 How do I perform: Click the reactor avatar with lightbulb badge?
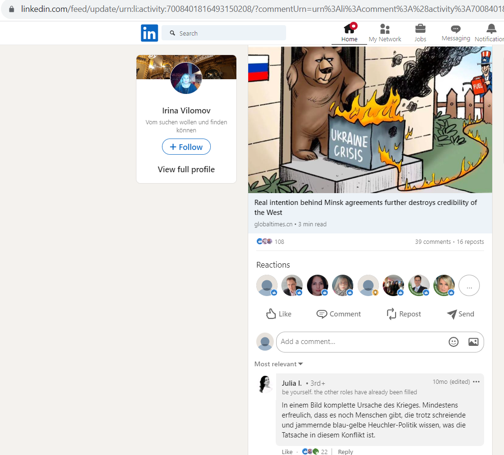coord(368,285)
